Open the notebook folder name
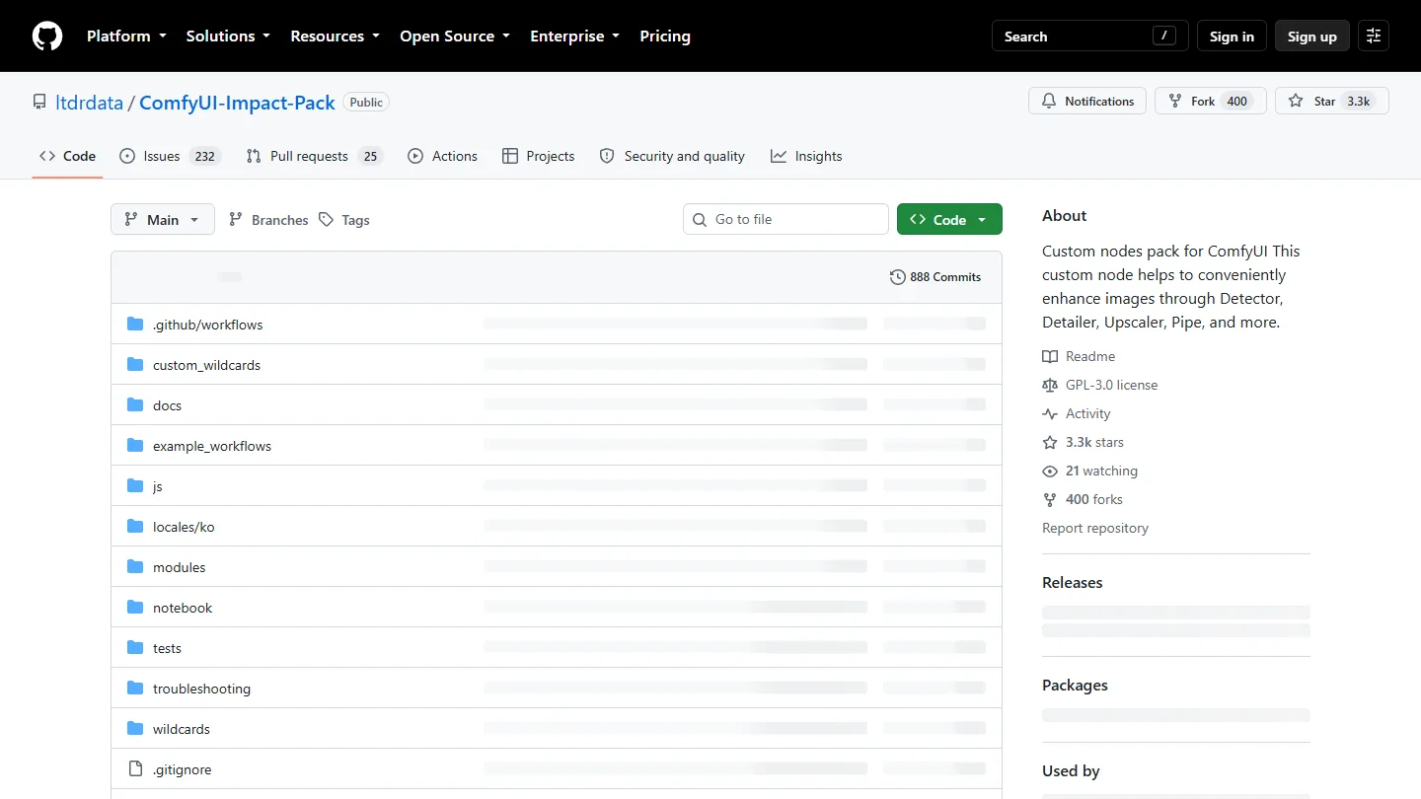The width and height of the screenshot is (1421, 799). click(183, 608)
